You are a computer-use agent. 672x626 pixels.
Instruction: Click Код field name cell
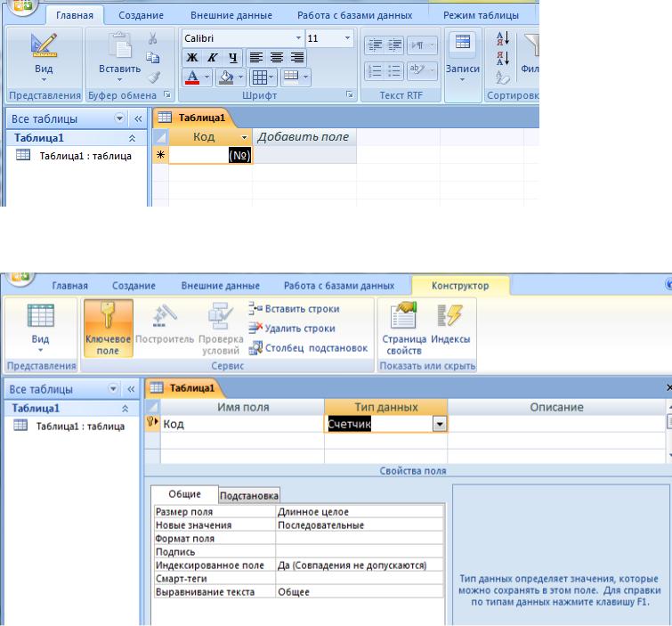tap(242, 424)
